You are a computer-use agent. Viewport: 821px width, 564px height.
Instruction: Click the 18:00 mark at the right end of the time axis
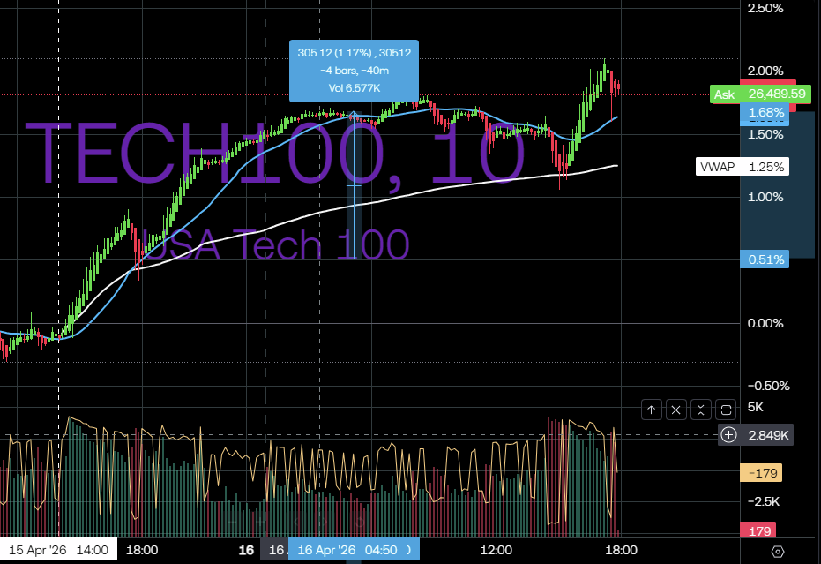(620, 550)
